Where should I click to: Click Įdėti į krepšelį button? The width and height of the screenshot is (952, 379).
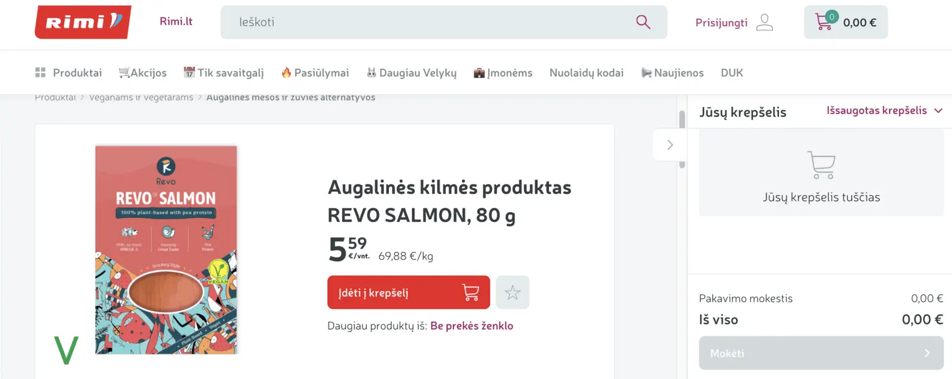409,292
